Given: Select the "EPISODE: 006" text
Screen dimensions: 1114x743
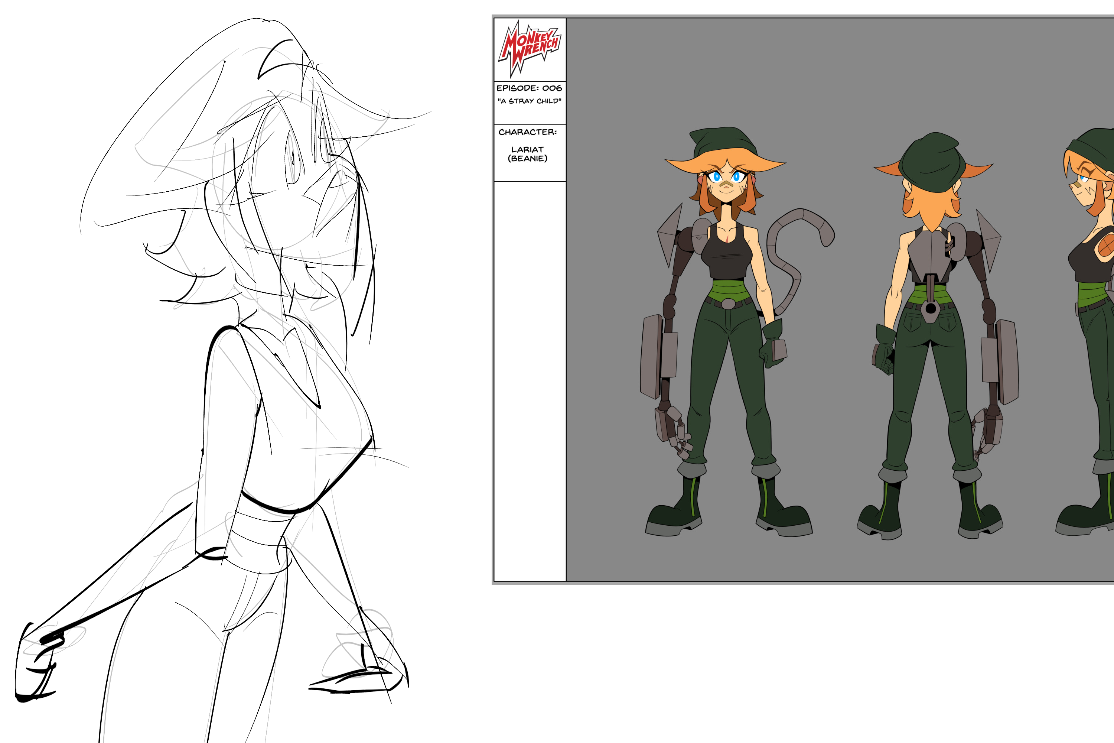Looking at the screenshot, I should tap(529, 88).
